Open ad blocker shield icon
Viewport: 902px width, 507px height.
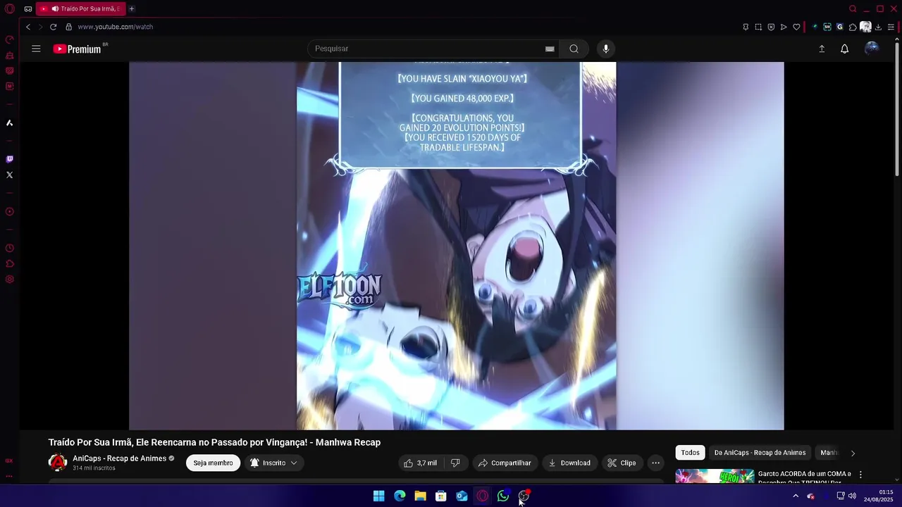(771, 27)
